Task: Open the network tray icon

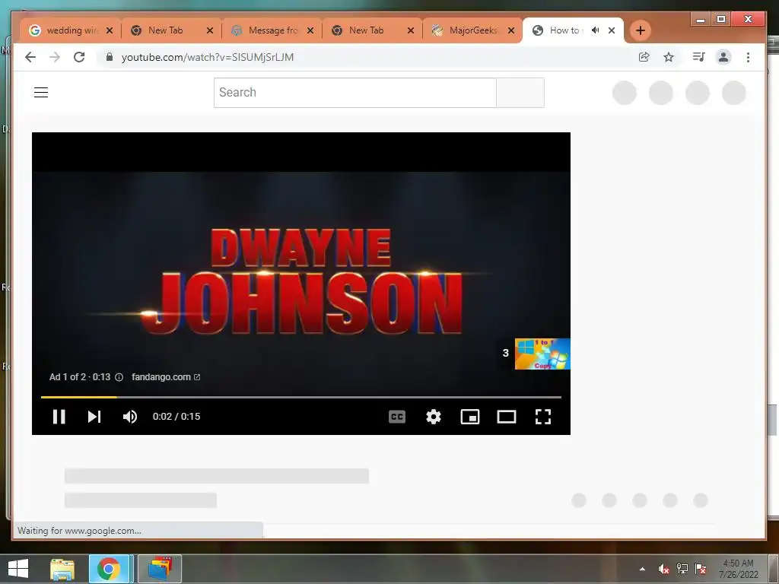Action: point(682,569)
